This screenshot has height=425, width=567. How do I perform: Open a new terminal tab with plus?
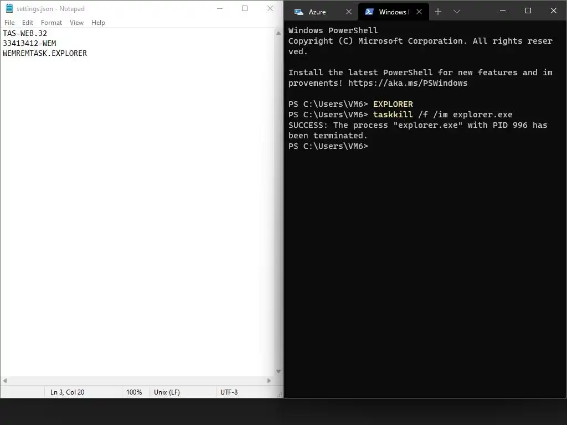tap(438, 12)
